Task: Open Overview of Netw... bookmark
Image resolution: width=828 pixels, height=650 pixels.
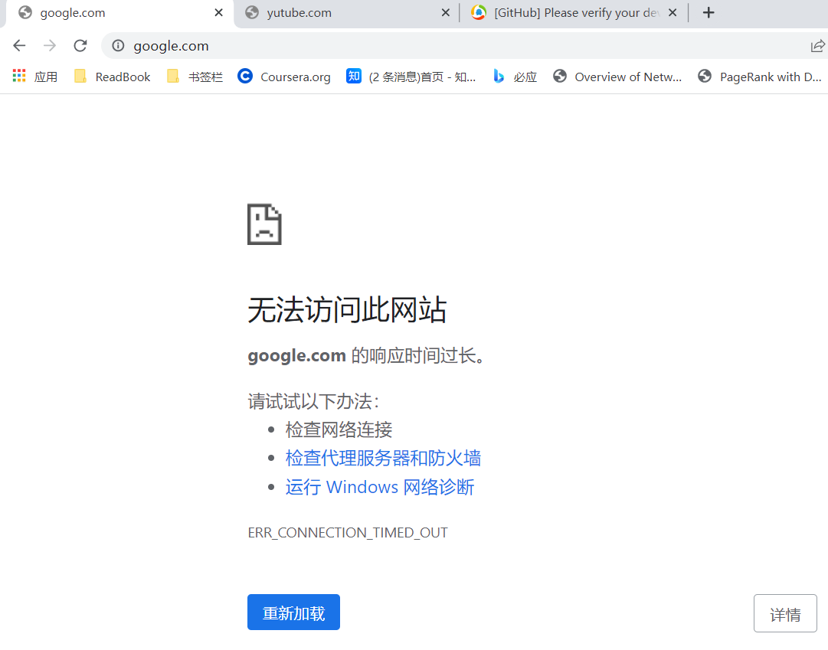Action: pyautogui.click(x=617, y=77)
